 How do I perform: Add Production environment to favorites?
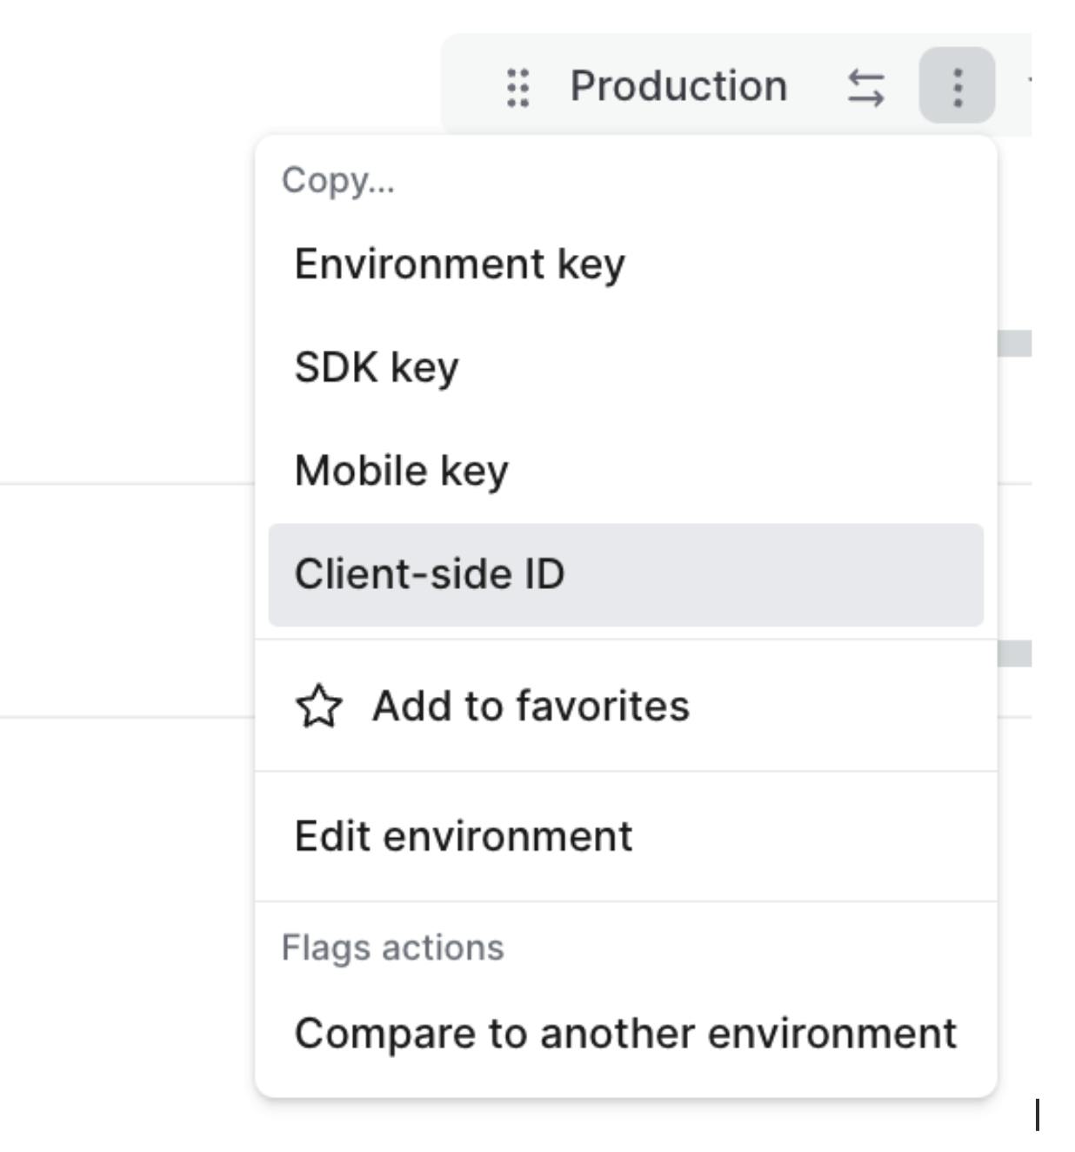531,706
